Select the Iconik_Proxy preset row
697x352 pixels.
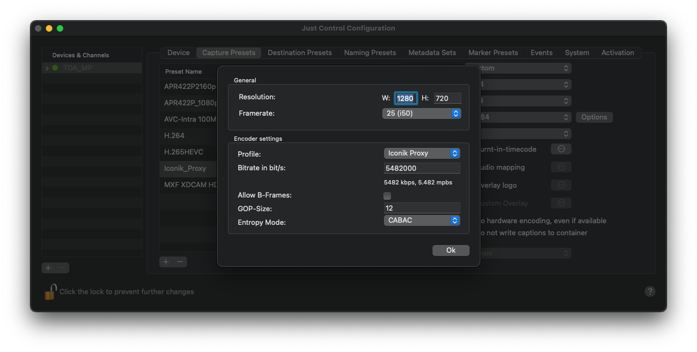pos(188,168)
